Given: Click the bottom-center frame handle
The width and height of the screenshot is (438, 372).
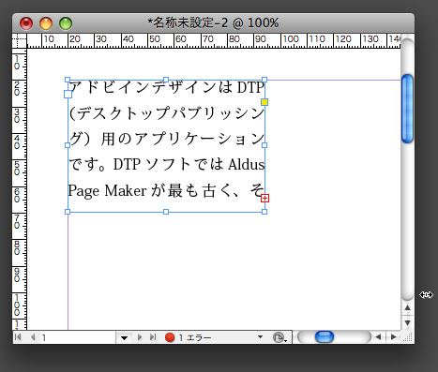Looking at the screenshot, I should (x=166, y=212).
